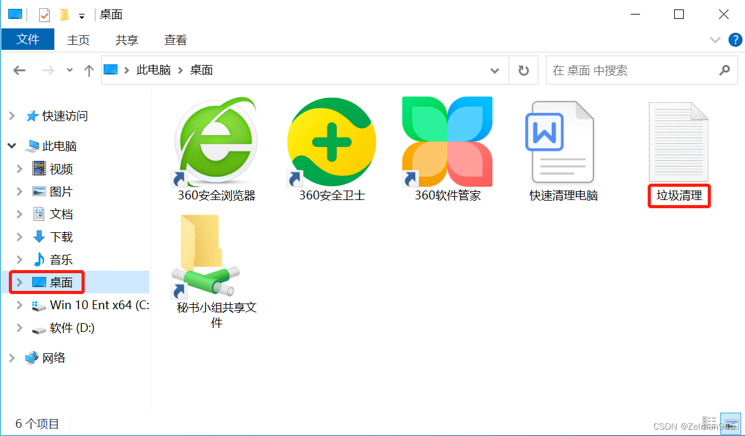Expand the 网络 tree node
Viewport: 745px width, 436px height.
tap(12, 358)
